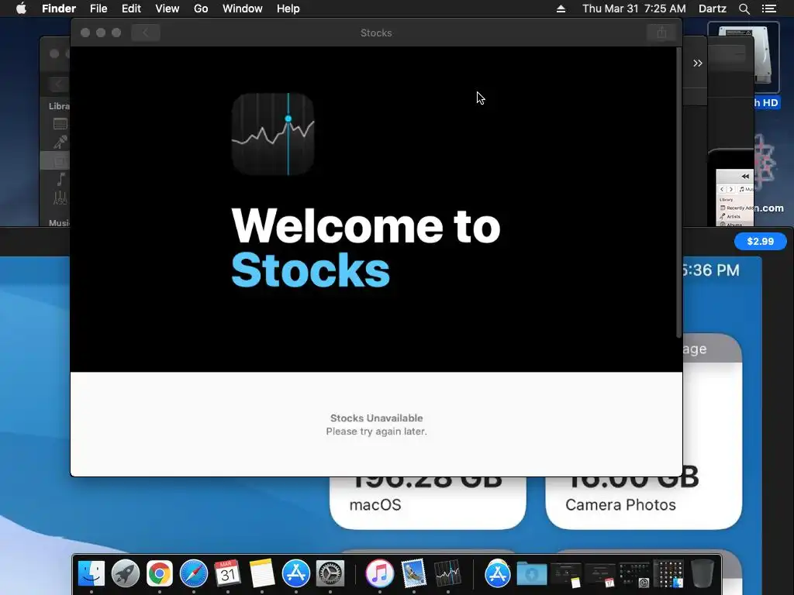Open System Preferences gear in Dock

(x=330, y=573)
